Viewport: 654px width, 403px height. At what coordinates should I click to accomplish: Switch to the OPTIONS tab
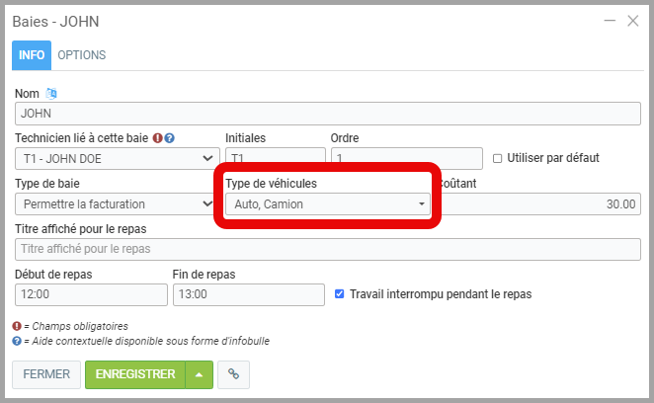pyautogui.click(x=81, y=55)
